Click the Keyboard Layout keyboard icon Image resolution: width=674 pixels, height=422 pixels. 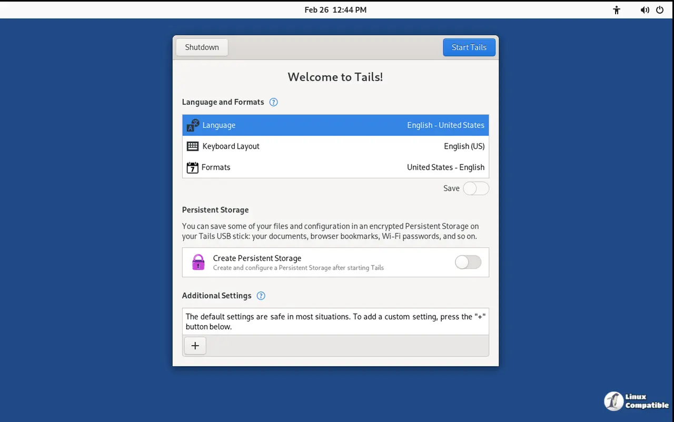193,146
